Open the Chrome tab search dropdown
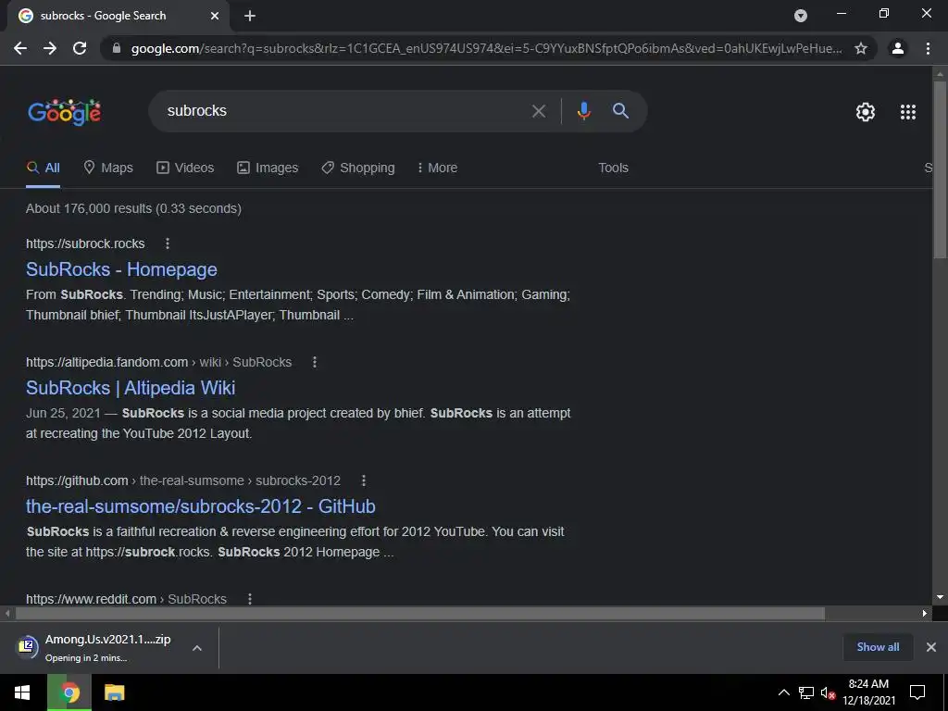948x711 pixels. click(x=801, y=16)
